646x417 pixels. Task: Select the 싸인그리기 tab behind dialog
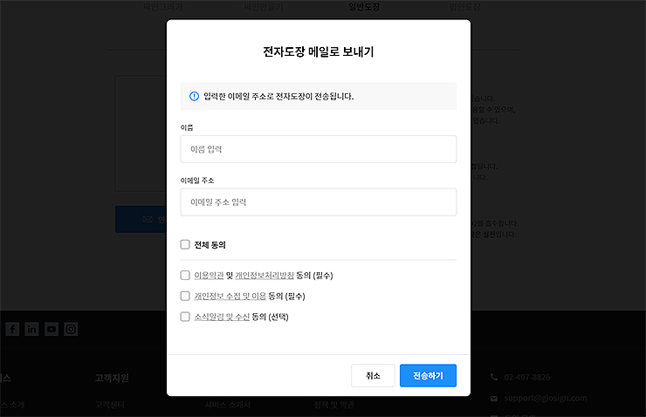(162, 7)
